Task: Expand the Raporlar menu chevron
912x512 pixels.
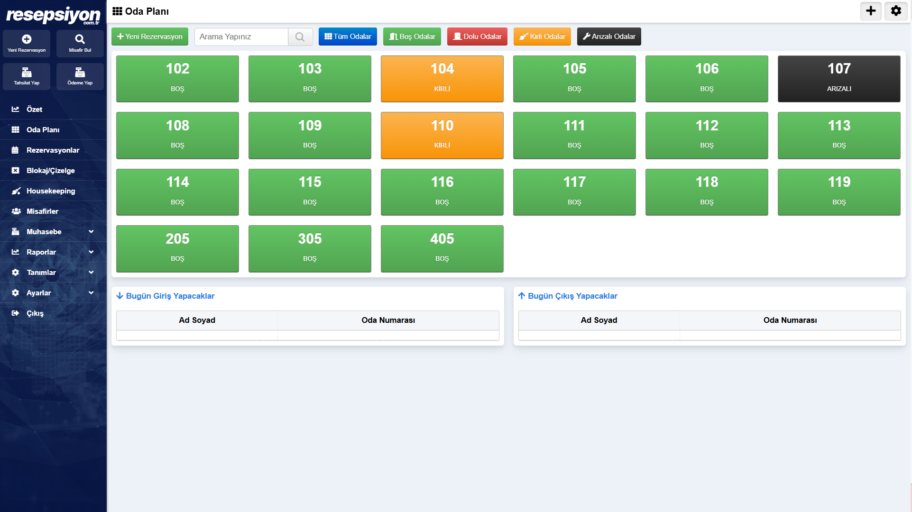Action: [x=91, y=252]
